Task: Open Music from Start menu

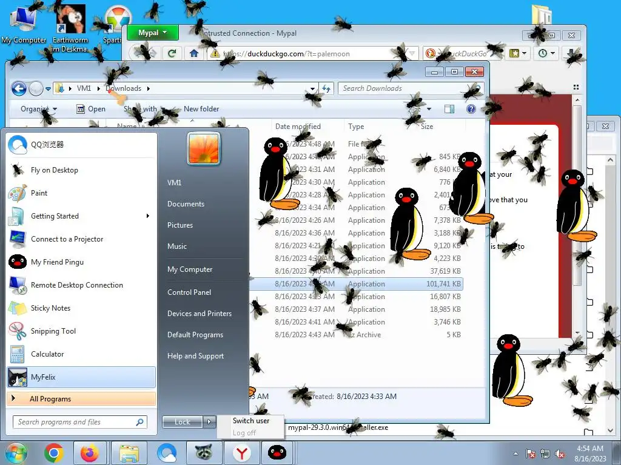Action: coord(177,246)
